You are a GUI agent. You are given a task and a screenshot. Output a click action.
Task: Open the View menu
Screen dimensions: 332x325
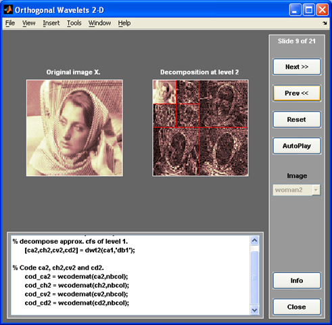pos(28,23)
